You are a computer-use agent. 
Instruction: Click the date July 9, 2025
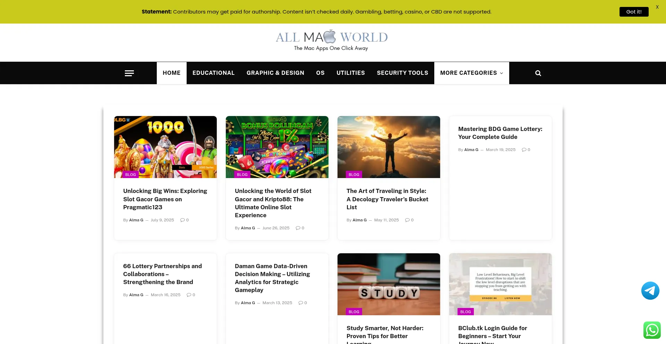pos(162,220)
